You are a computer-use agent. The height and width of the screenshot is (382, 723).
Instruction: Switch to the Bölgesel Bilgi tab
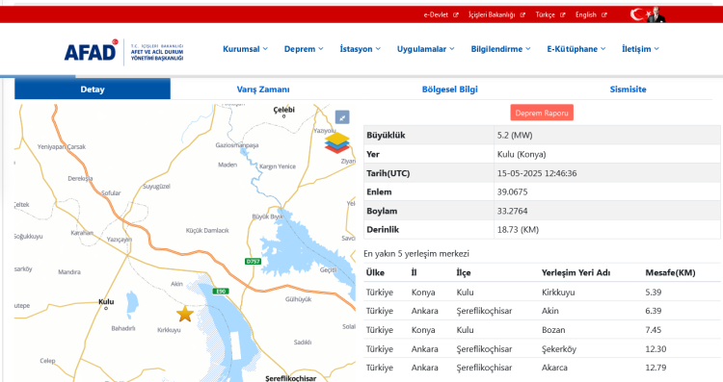pyautogui.click(x=449, y=89)
